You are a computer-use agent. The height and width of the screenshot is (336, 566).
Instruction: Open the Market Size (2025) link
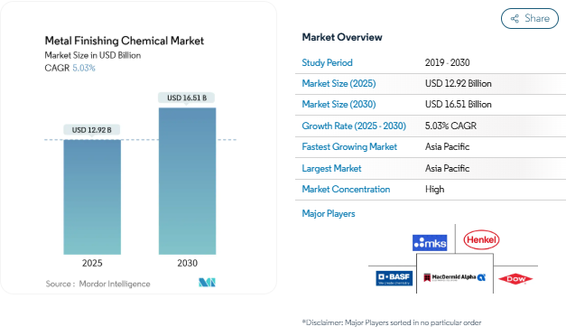(x=339, y=83)
